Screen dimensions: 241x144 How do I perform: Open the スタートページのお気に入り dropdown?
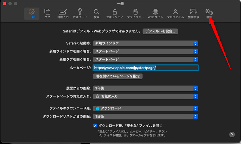coord(146,96)
